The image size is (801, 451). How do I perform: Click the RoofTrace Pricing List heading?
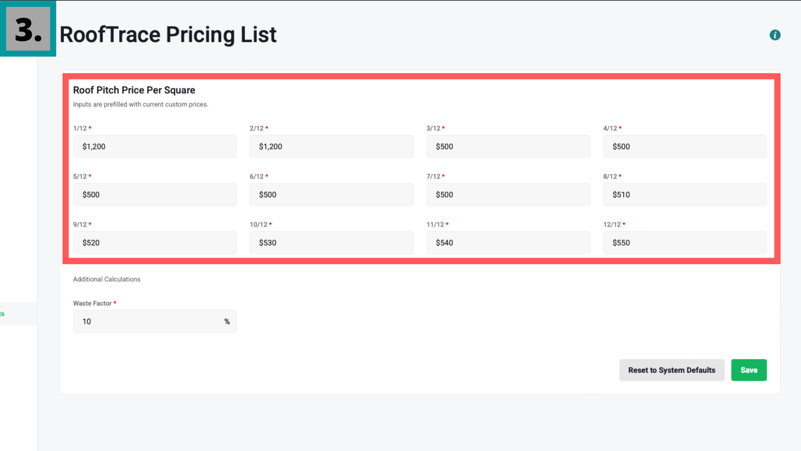point(168,35)
